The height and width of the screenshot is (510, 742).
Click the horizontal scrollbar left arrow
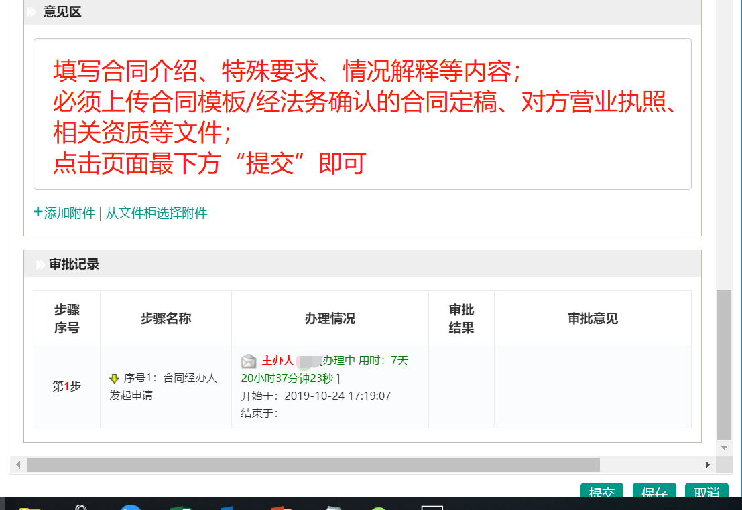[x=18, y=465]
